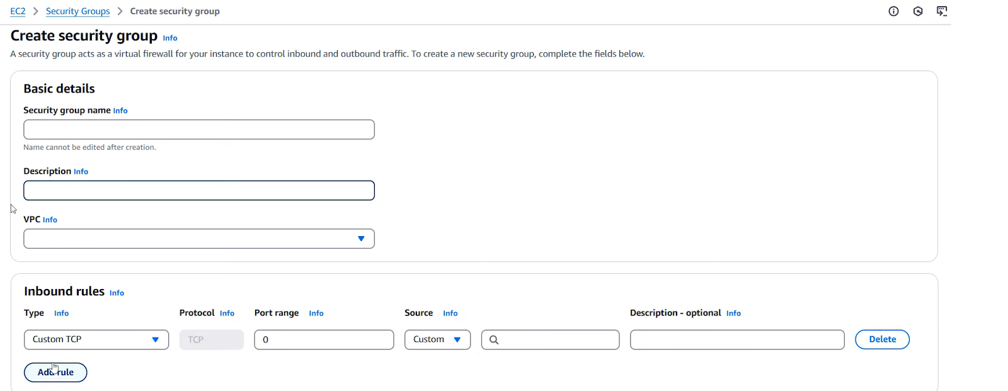Screen dimensions: 1008x391
Task: Go to the EC2 breadcrumb link
Action: tap(18, 11)
